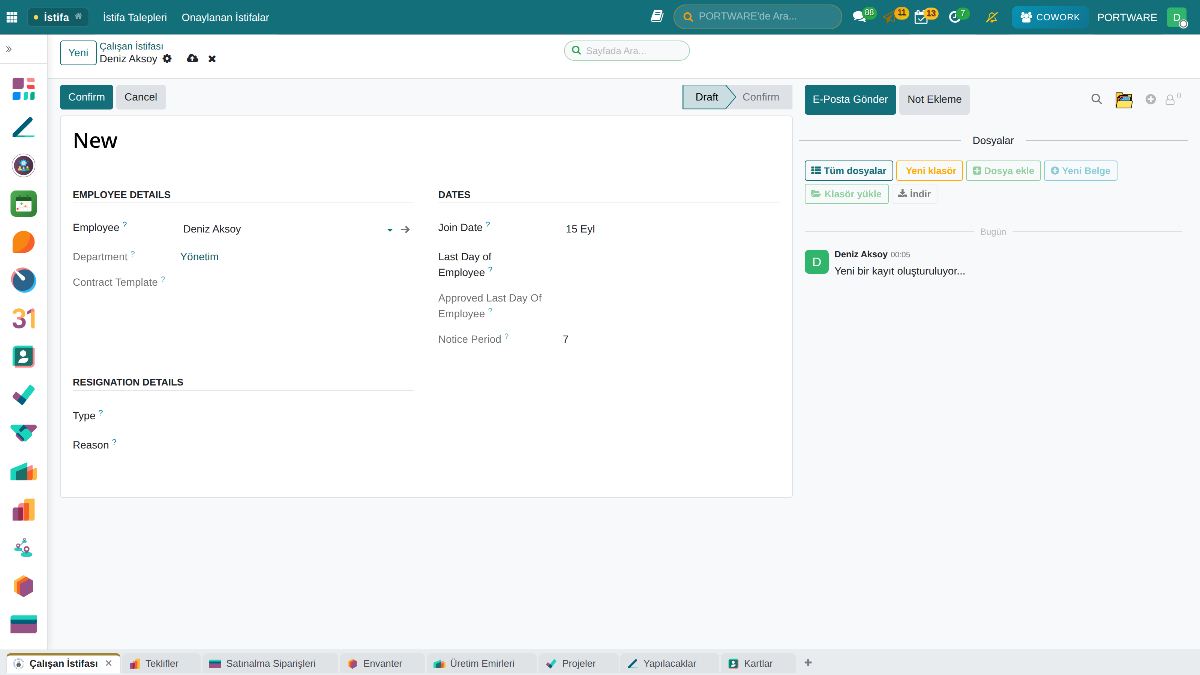The width and height of the screenshot is (1200, 675).
Task: Expand the left sidebar with chevrons
Action: click(x=9, y=49)
